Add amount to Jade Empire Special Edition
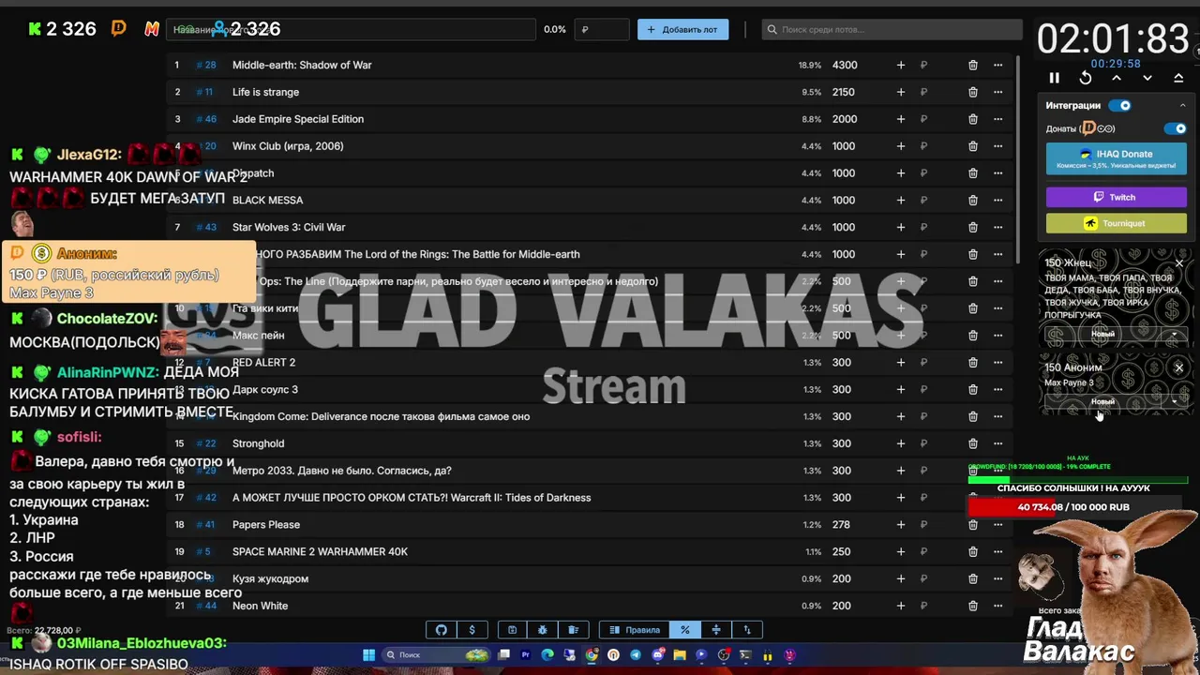 click(901, 119)
